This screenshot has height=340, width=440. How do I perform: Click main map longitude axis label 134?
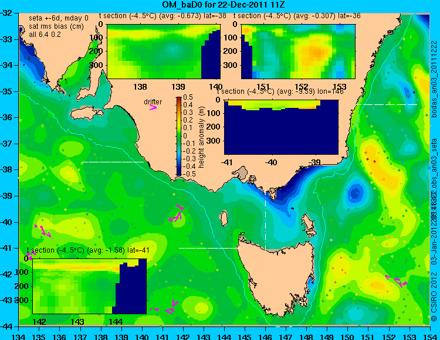click(x=19, y=336)
